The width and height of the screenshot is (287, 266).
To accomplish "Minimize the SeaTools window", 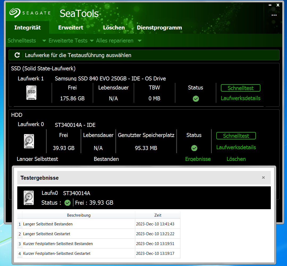I will pyautogui.click(x=270, y=5).
